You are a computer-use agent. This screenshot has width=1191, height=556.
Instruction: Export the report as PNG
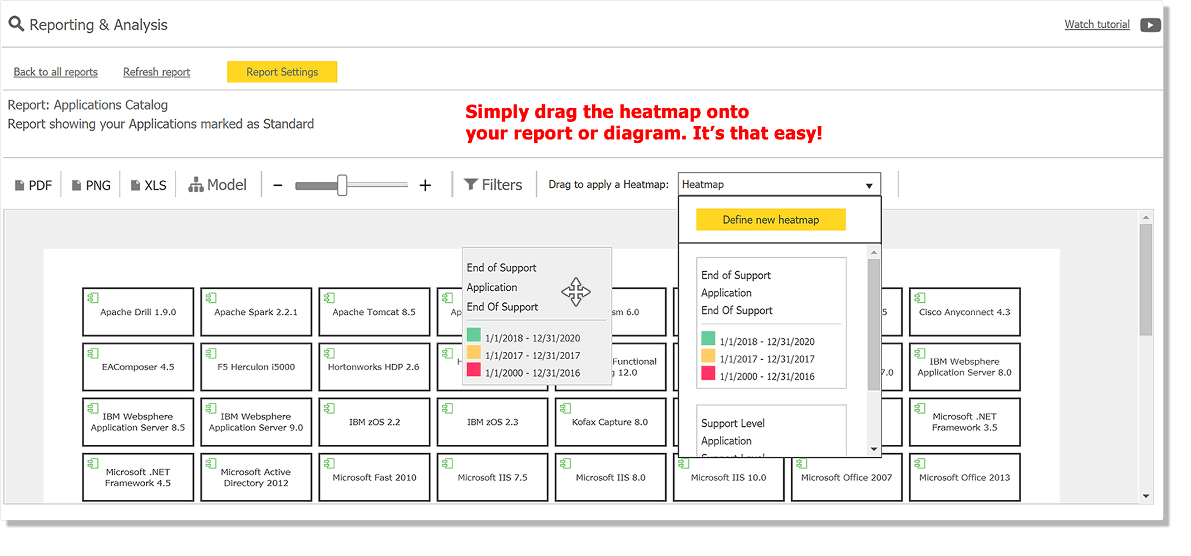(91, 185)
